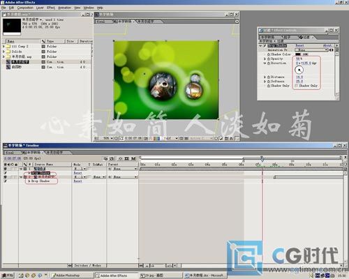Select the Solids folder icon
This screenshot has height=279, width=349.
(8, 52)
